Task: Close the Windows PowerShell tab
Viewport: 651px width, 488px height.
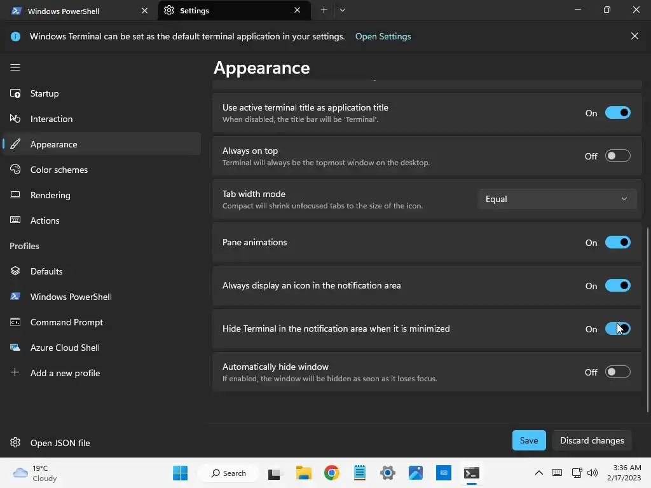Action: point(144,10)
